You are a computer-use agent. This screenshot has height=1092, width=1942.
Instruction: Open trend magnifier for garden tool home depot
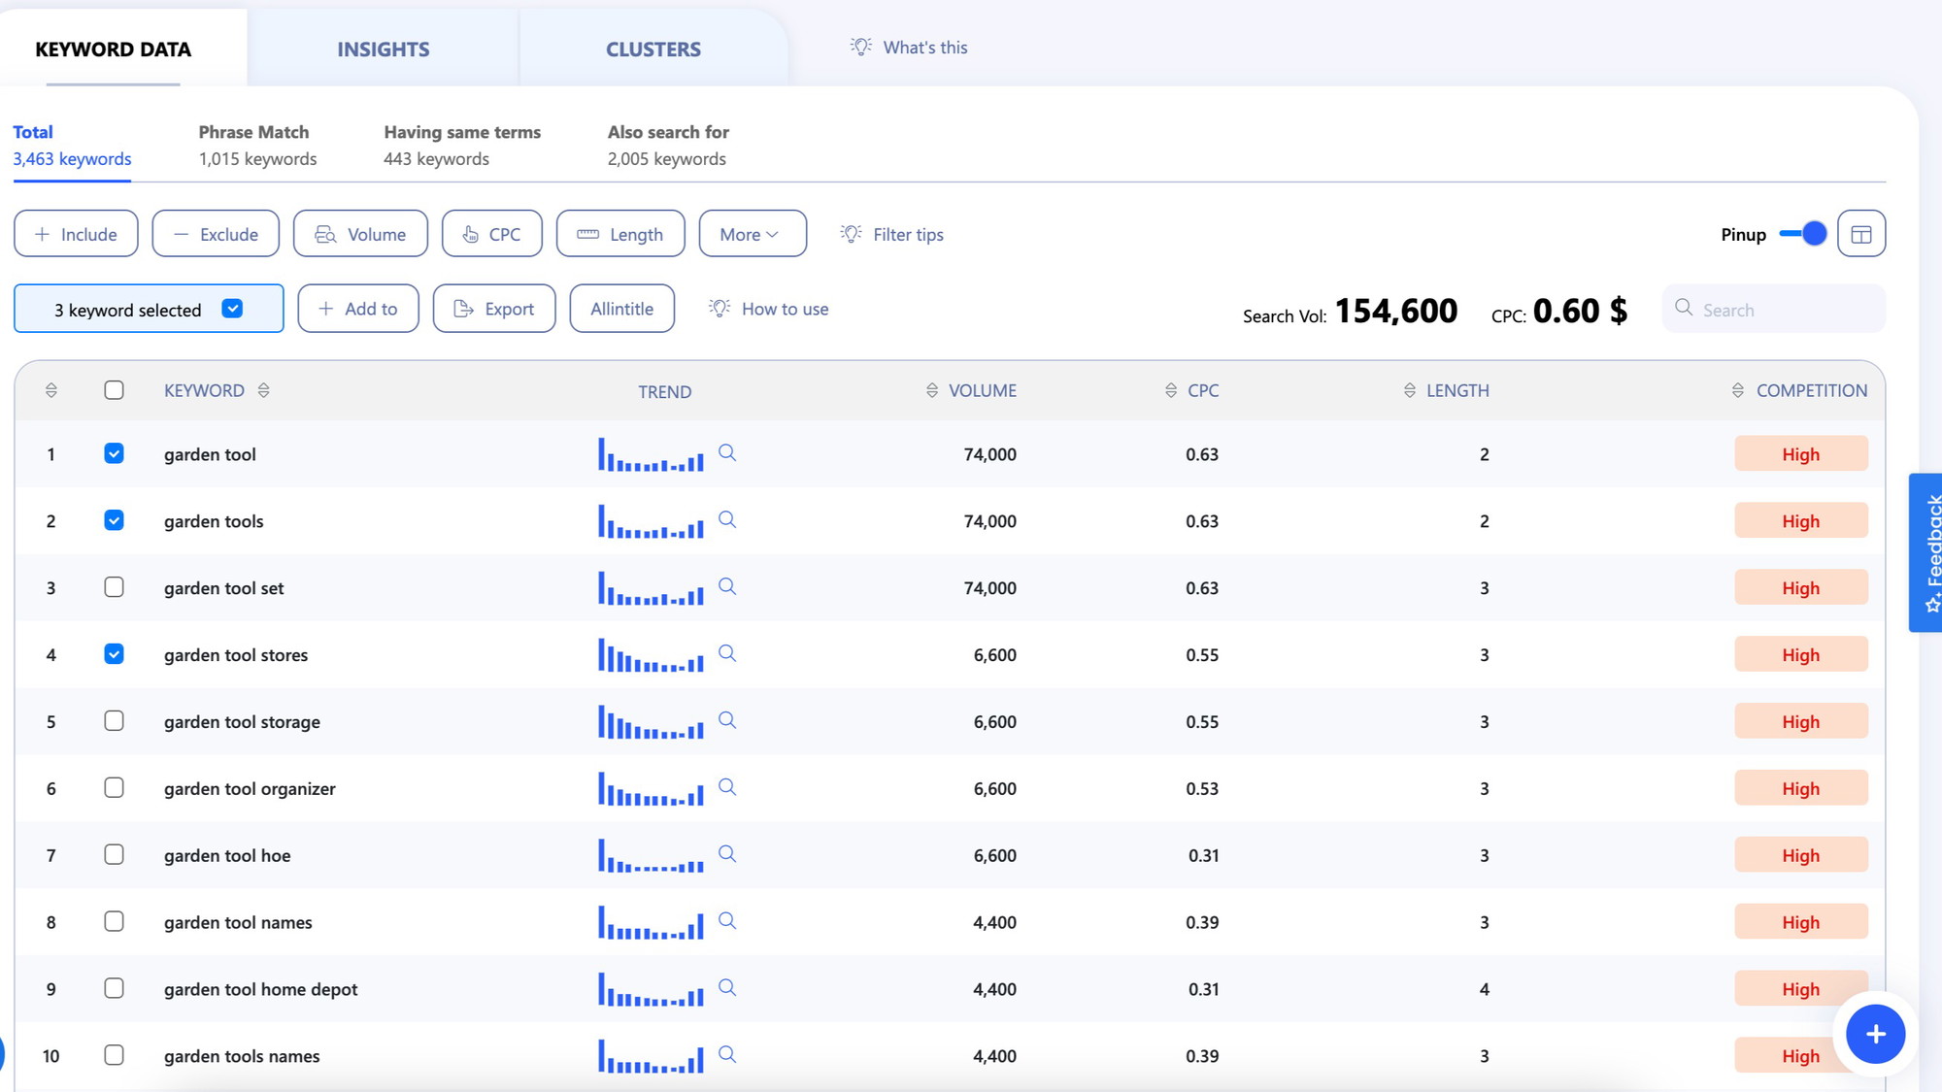727,988
